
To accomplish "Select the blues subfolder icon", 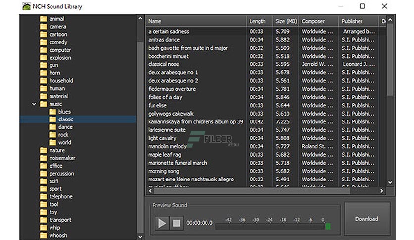I will (52, 112).
